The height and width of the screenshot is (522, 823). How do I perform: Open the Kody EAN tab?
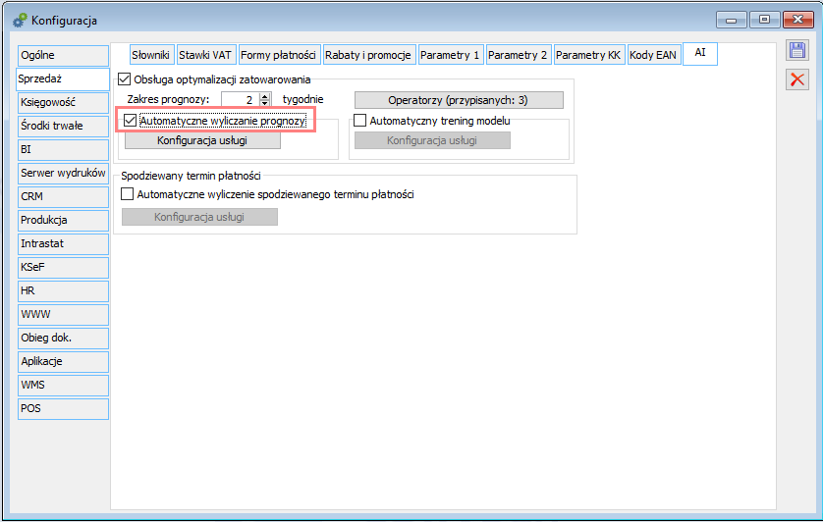[653, 55]
